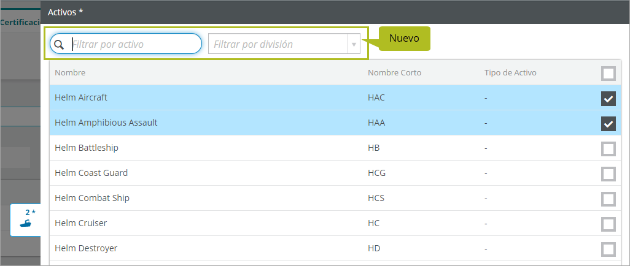Open the Certificaci tab in background page

[x=20, y=22]
